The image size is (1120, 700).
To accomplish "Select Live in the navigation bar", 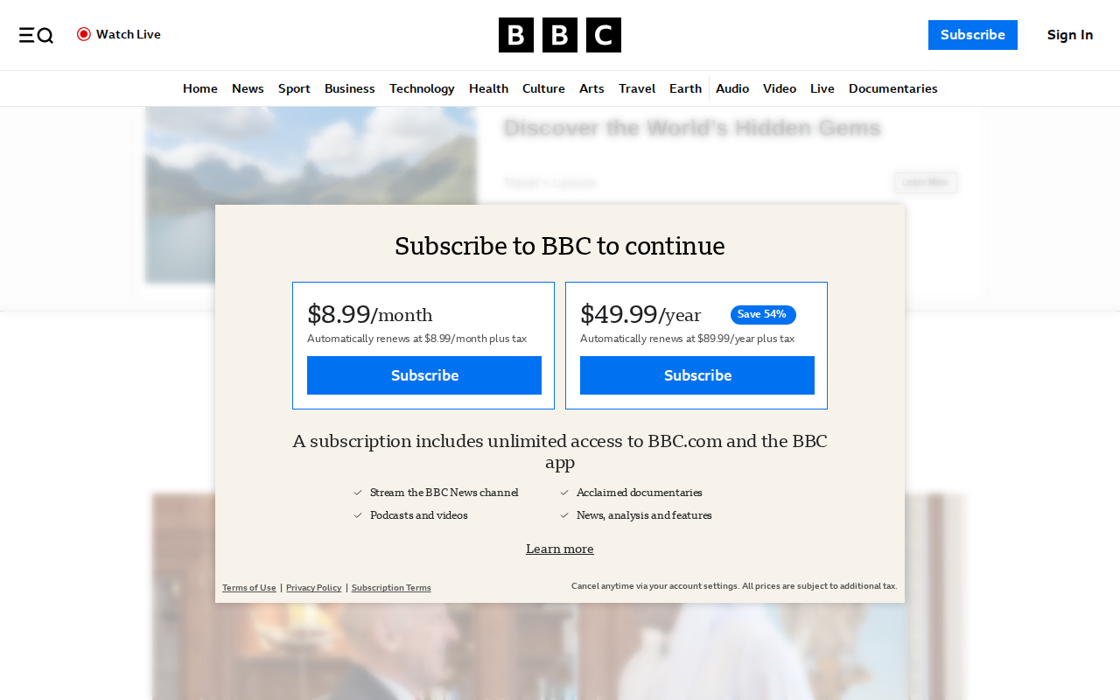I will pyautogui.click(x=822, y=88).
